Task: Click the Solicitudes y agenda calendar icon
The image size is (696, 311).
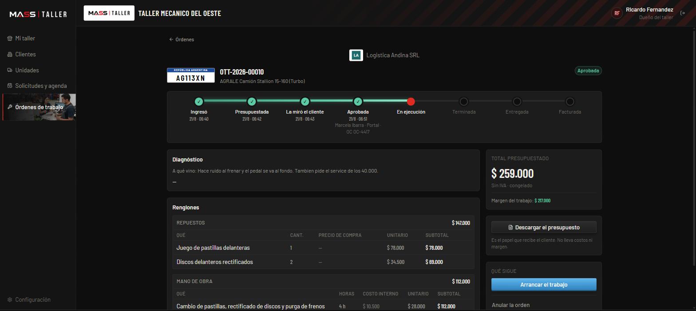Action: point(10,86)
